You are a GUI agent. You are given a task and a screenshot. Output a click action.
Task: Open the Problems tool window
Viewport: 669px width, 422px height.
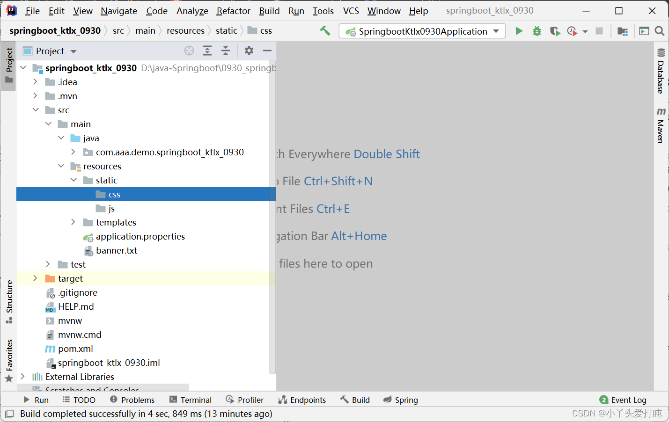tap(132, 400)
